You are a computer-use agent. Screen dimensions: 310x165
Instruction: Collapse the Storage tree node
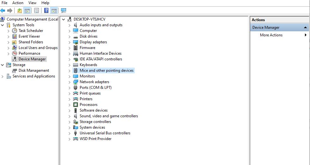point(3,65)
